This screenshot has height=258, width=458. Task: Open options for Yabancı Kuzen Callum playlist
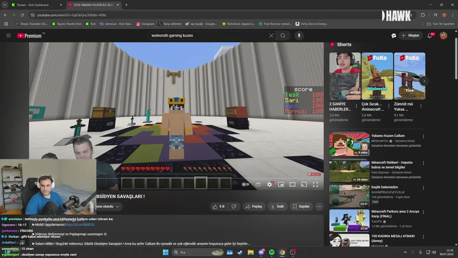point(423,137)
